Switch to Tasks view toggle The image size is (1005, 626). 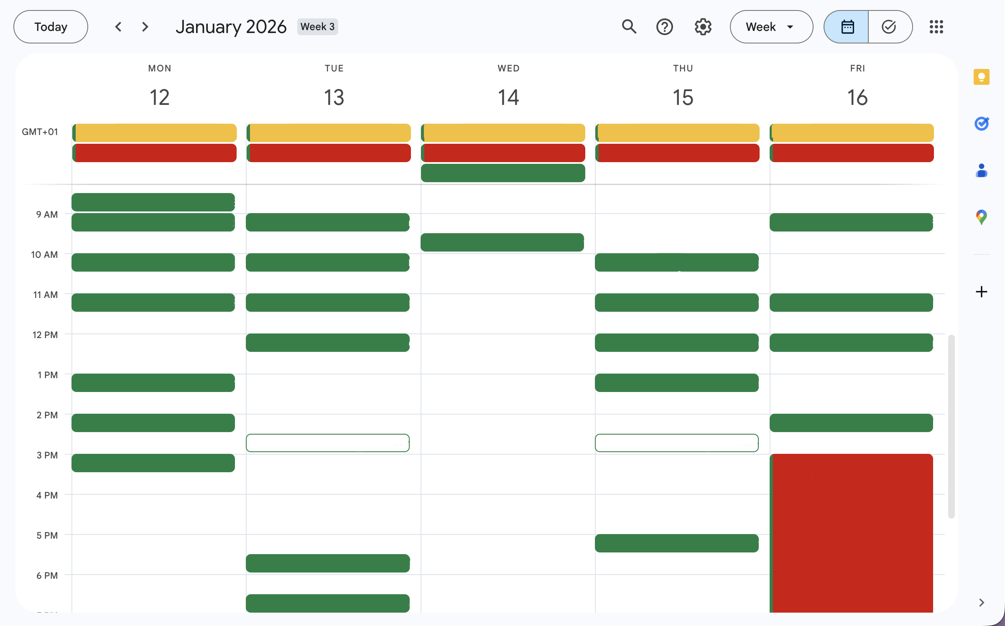889,27
